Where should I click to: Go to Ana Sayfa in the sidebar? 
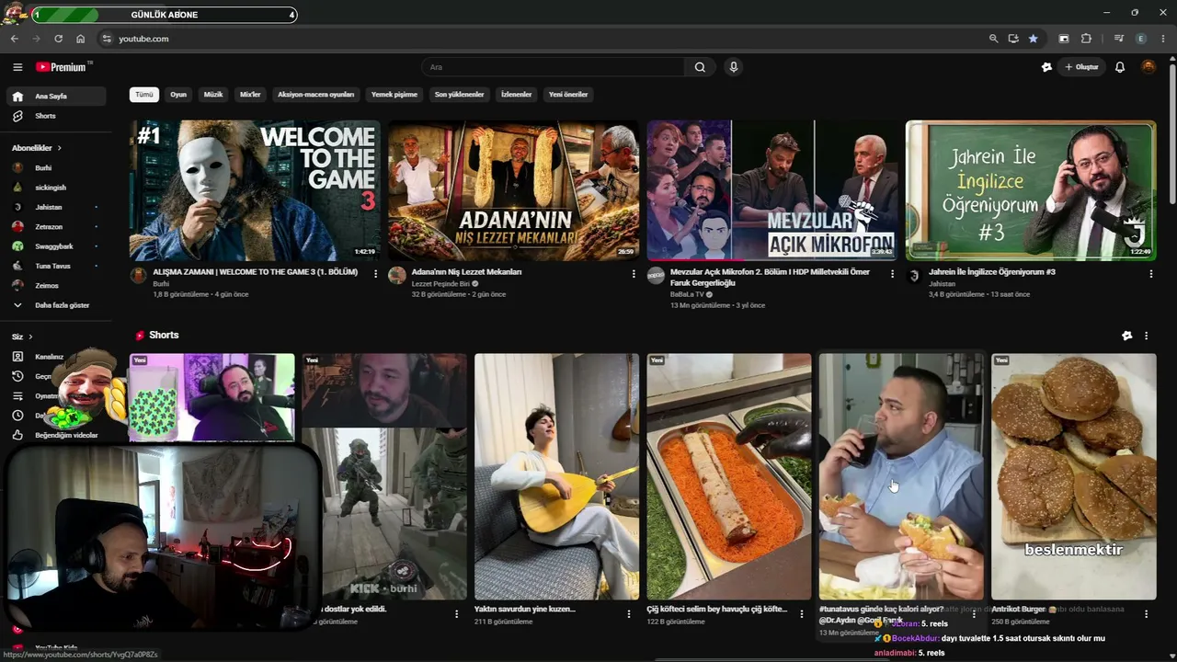55,96
